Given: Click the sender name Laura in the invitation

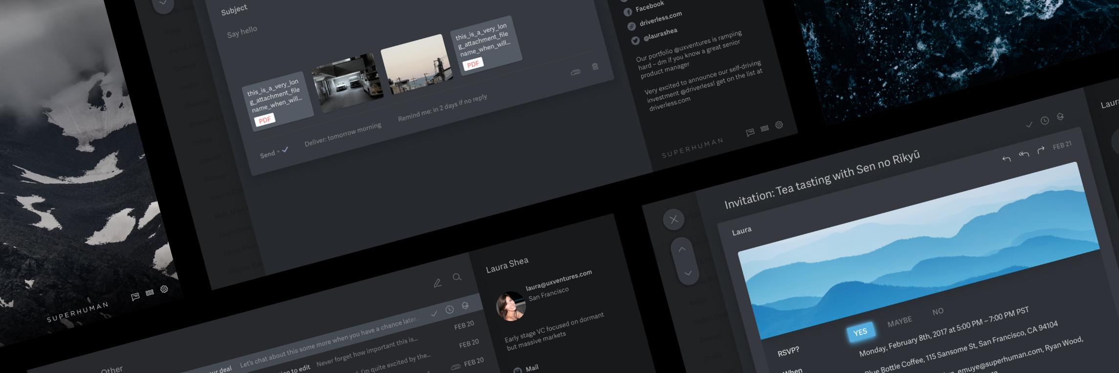Looking at the screenshot, I should click(x=742, y=230).
